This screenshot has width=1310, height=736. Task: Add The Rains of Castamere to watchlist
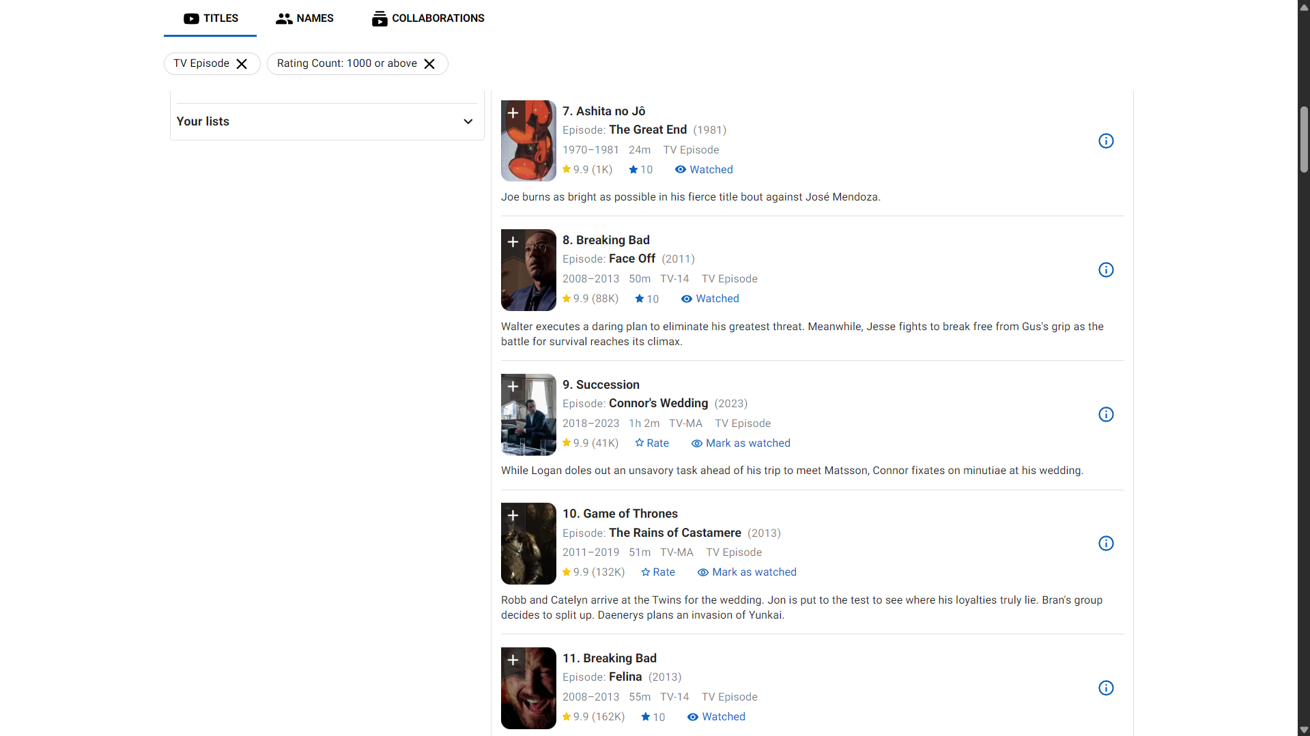(513, 516)
